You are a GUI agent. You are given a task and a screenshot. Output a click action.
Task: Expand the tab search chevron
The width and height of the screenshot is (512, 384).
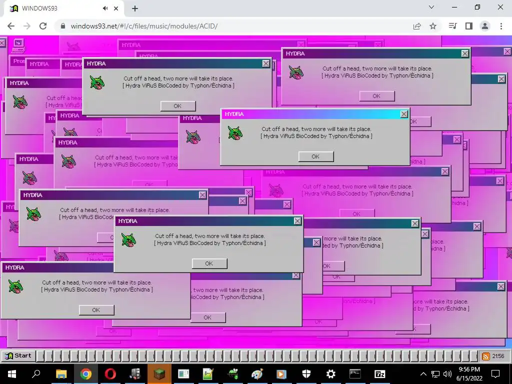(x=431, y=7)
